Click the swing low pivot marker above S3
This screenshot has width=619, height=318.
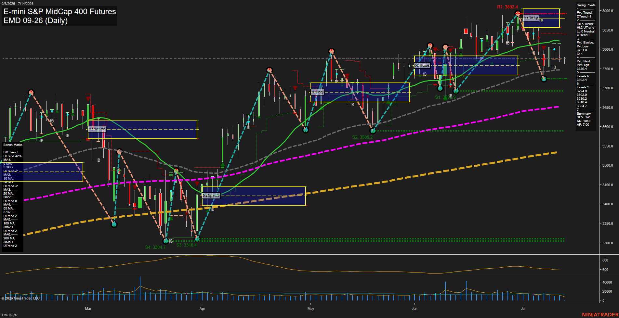(197, 239)
